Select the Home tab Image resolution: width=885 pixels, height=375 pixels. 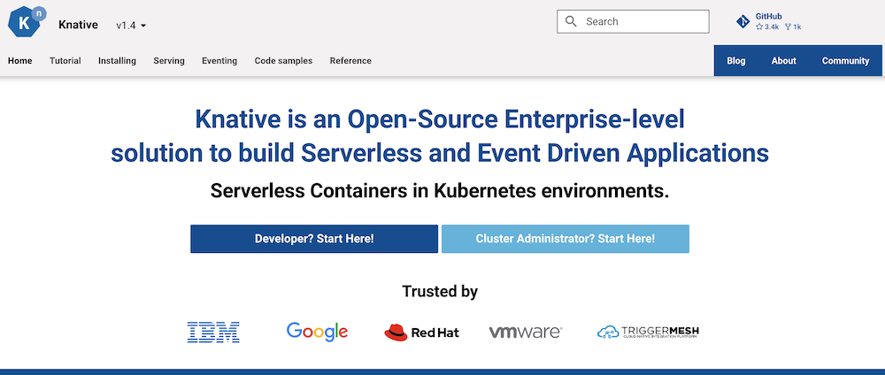[19, 61]
